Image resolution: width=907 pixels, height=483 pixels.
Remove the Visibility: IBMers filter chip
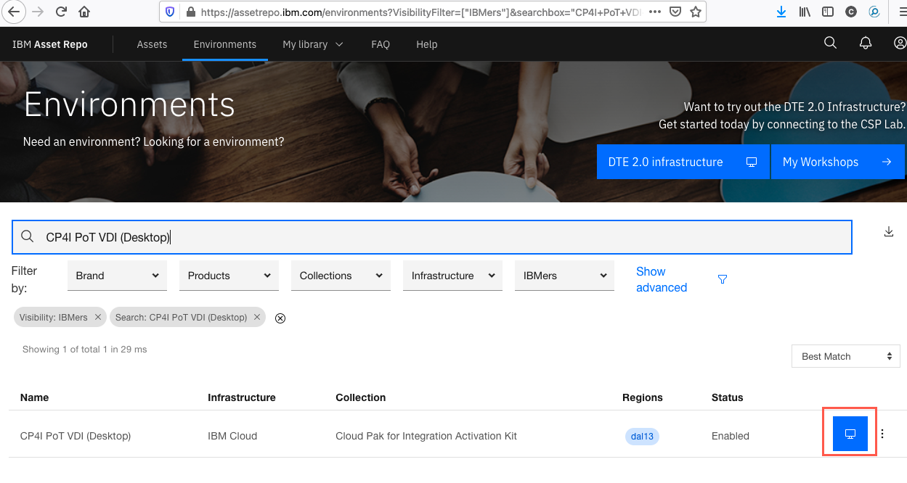(x=98, y=317)
